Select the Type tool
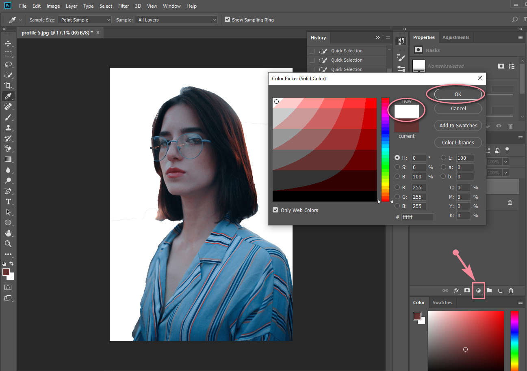The height and width of the screenshot is (371, 527). pyautogui.click(x=8, y=202)
